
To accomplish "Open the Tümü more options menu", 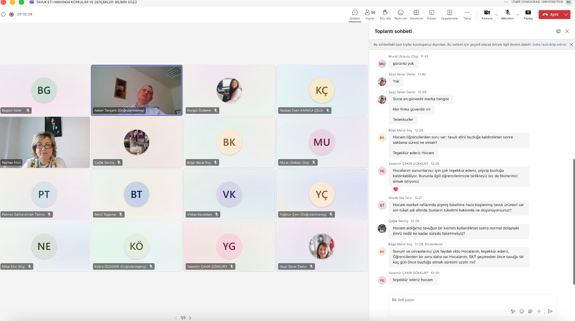I will [467, 14].
